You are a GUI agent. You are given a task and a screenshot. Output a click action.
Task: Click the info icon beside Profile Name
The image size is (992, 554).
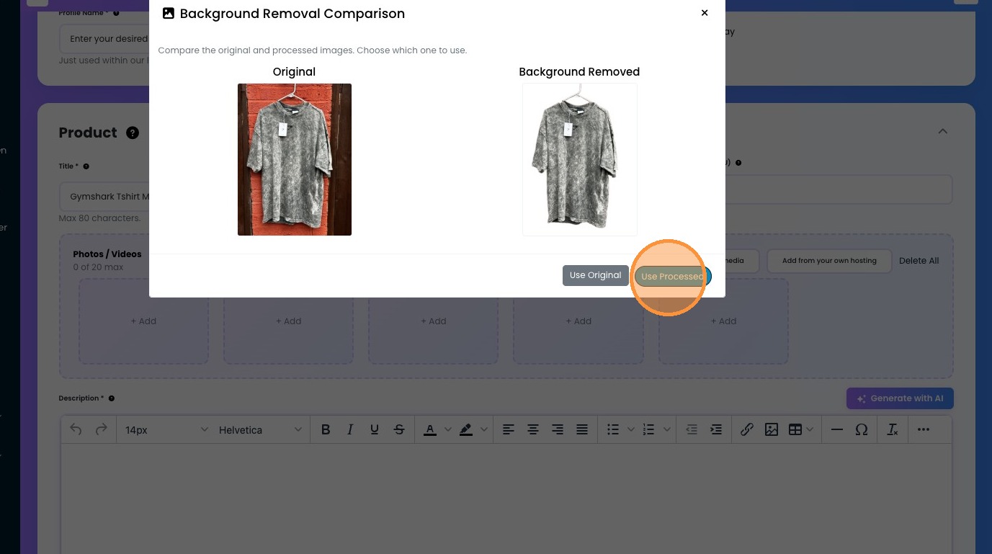click(x=117, y=13)
